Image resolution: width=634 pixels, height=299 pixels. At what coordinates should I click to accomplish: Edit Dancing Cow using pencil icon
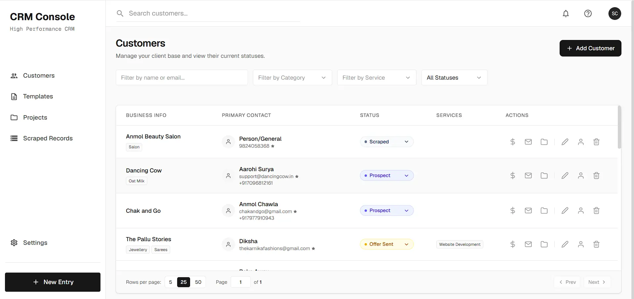pyautogui.click(x=565, y=175)
